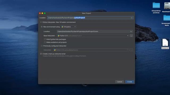Image resolution: width=170 pixels, height=95 pixels.
Task: Click the 'Python Interpreter: New Virtualenv environment' label
Action: pyautogui.click(x=59, y=22)
